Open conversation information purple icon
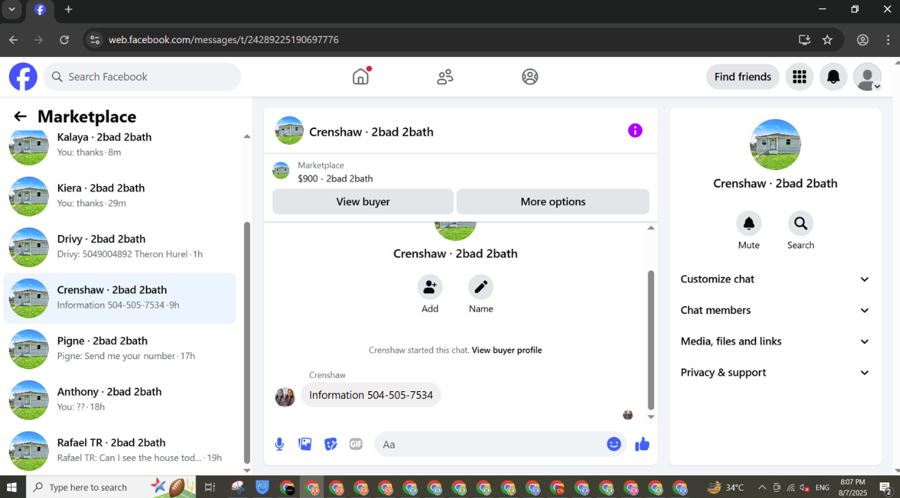 click(x=635, y=130)
